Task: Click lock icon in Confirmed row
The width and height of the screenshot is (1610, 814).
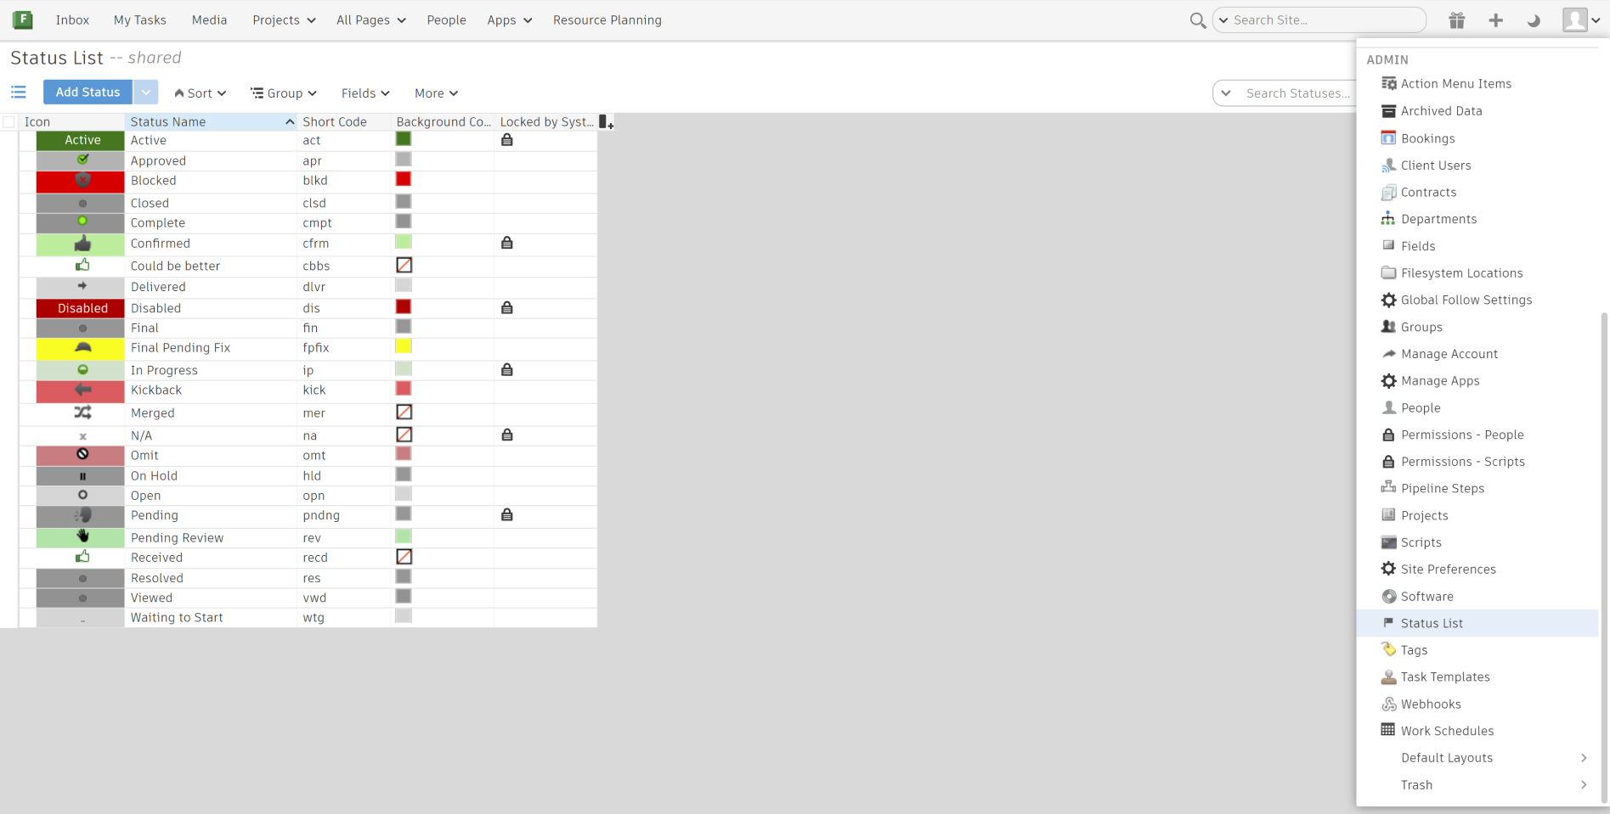Action: (507, 243)
